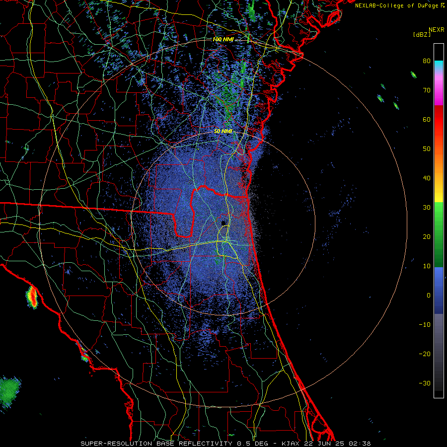This screenshot has height=447, width=447.
Task: Click the -20 value on dBZ scale
Action: point(425,354)
